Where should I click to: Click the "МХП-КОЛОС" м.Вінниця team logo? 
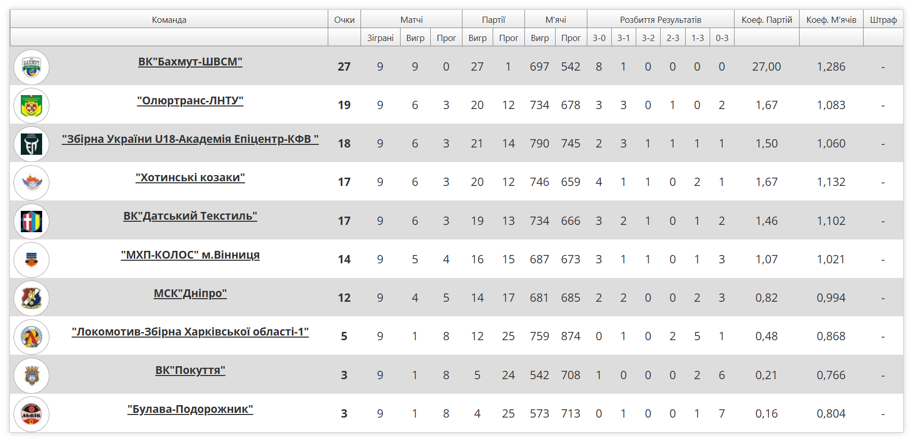(x=31, y=260)
